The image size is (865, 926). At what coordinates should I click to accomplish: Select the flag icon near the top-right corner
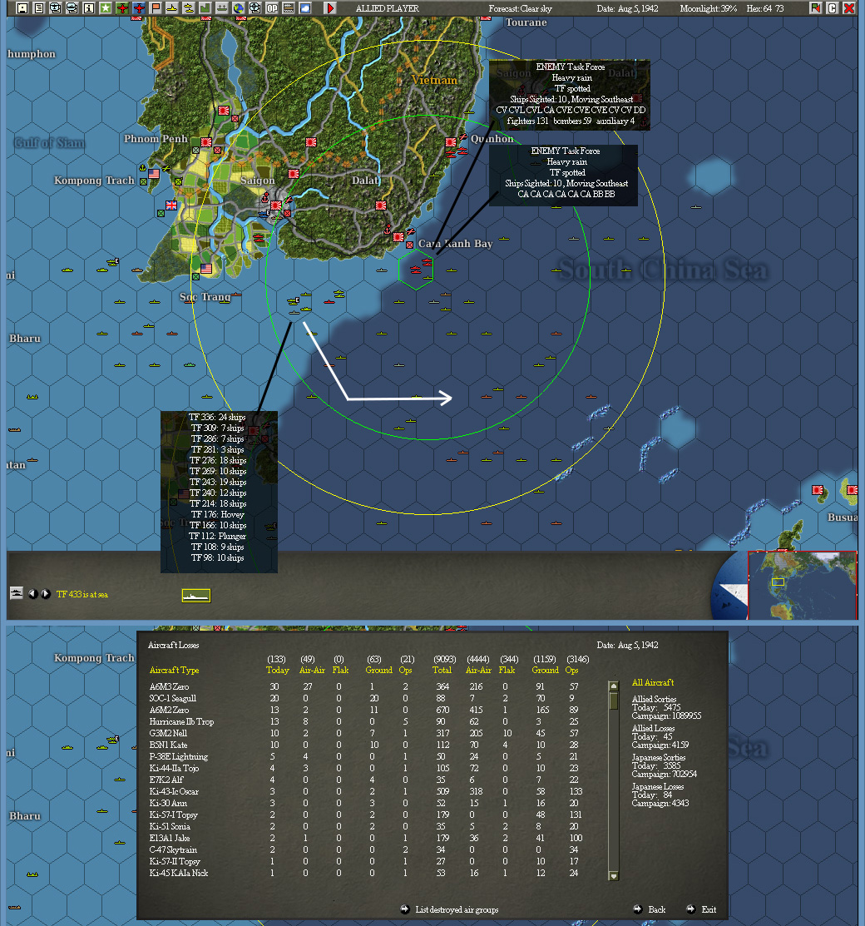click(816, 7)
